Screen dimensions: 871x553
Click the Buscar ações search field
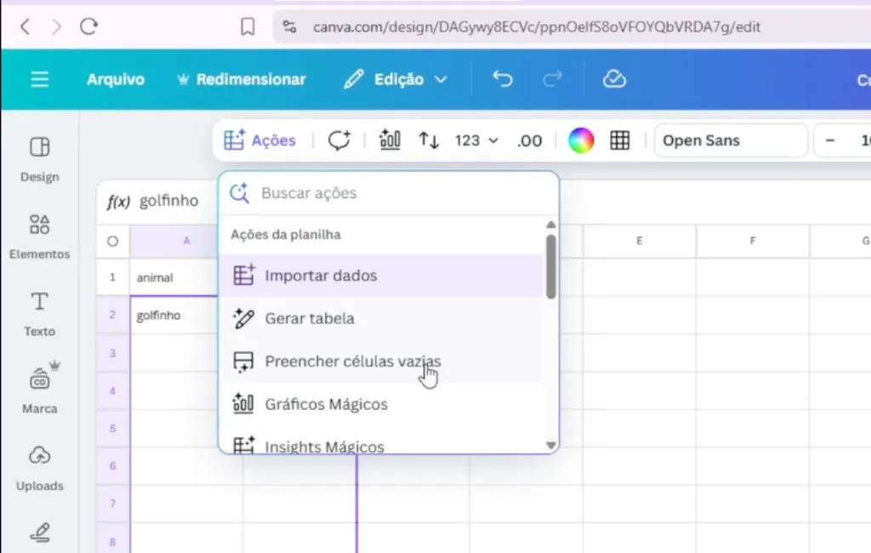point(400,193)
